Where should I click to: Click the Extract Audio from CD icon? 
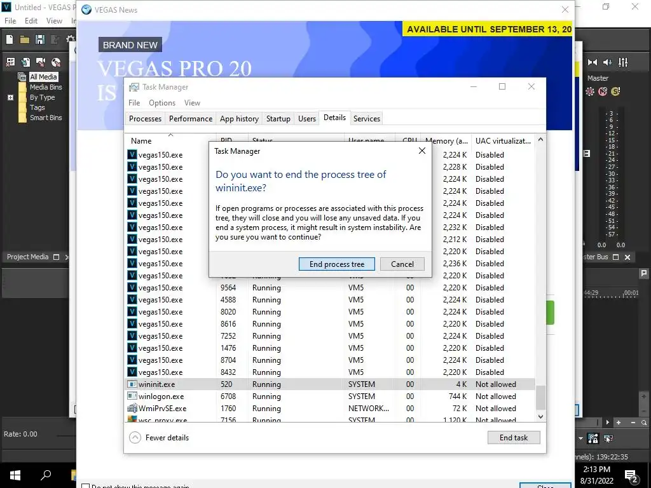(x=56, y=62)
